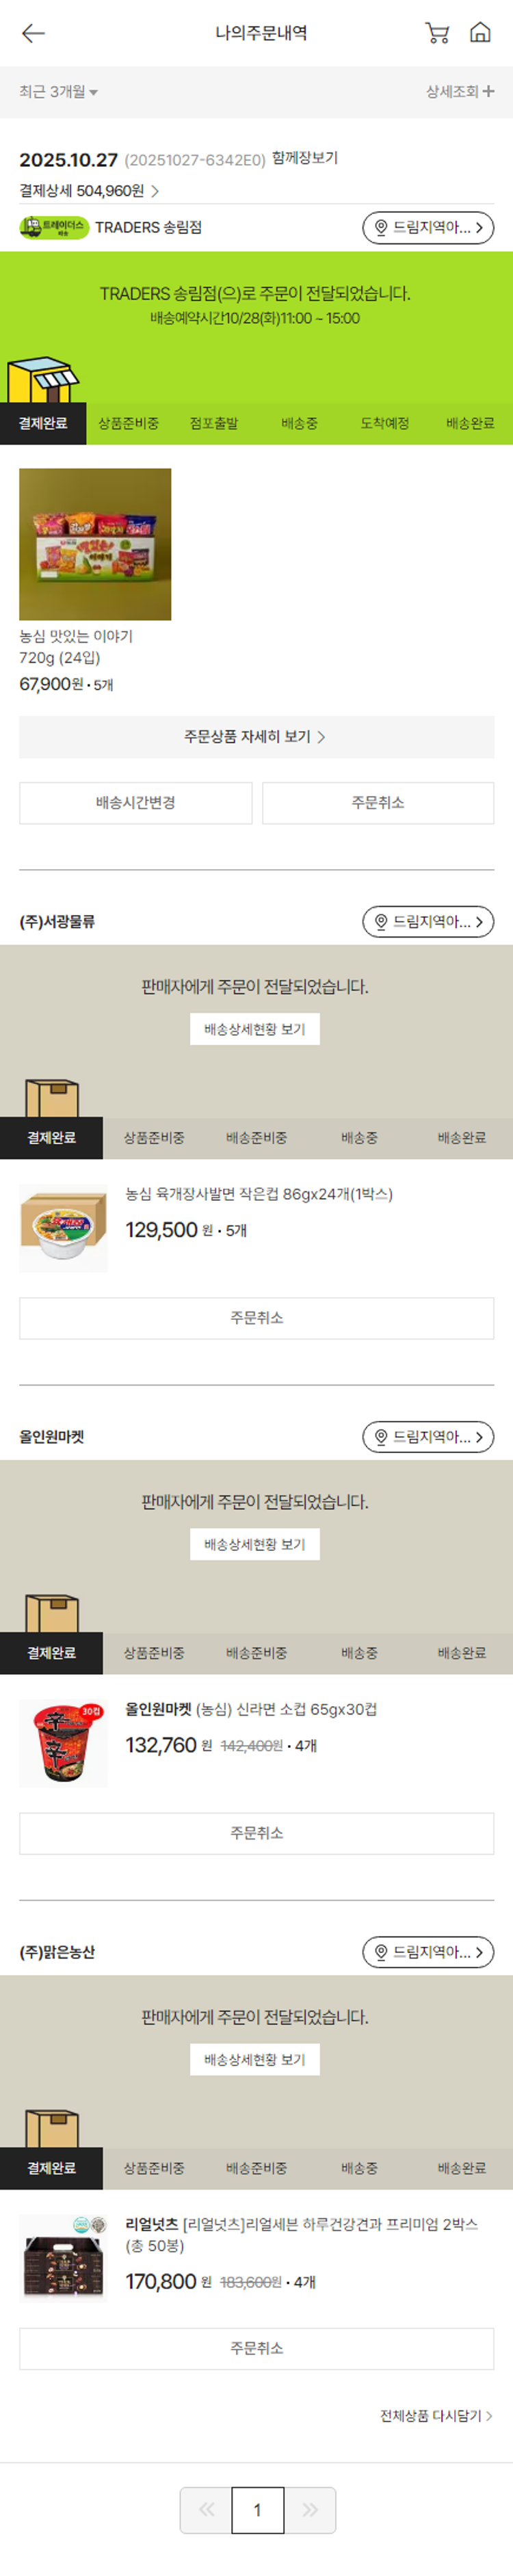Image resolution: width=513 pixels, height=2576 pixels.
Task: Click the 함께장보기 link
Action: 305,158
